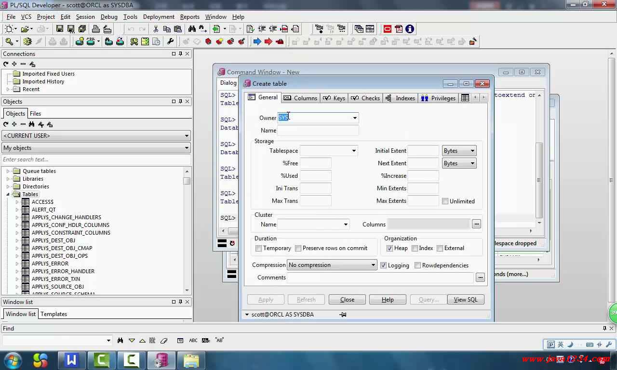617x370 pixels.
Task: Click the red Oracle manuals icon
Action: 388,29
